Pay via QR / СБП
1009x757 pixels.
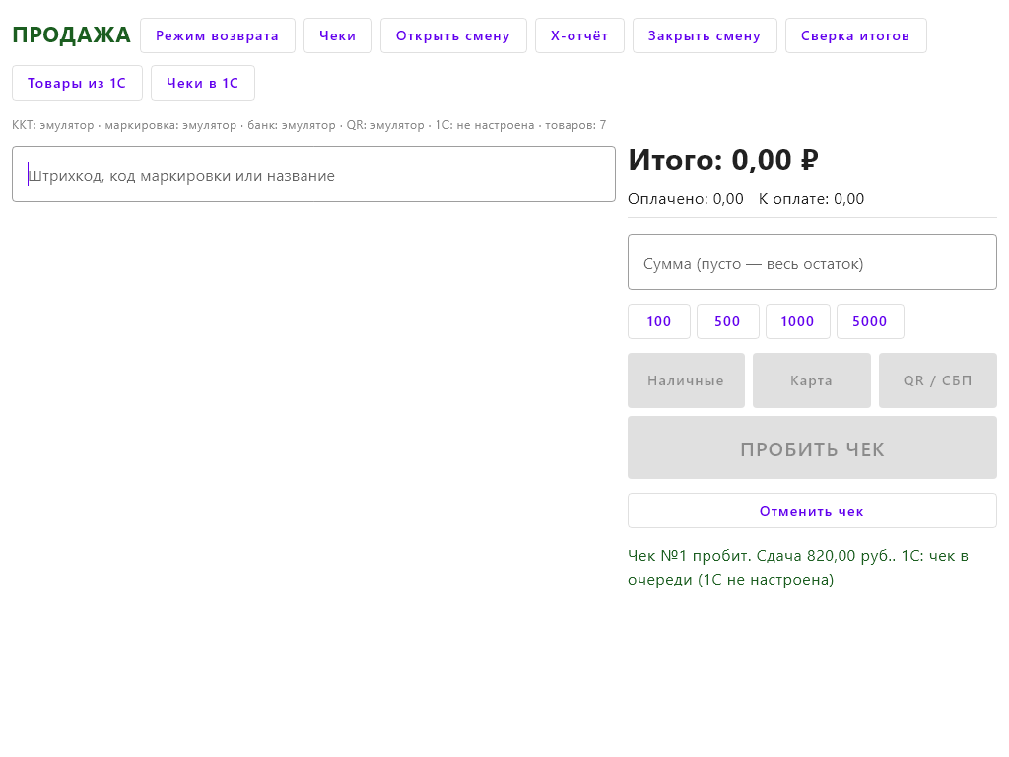pyautogui.click(x=938, y=380)
